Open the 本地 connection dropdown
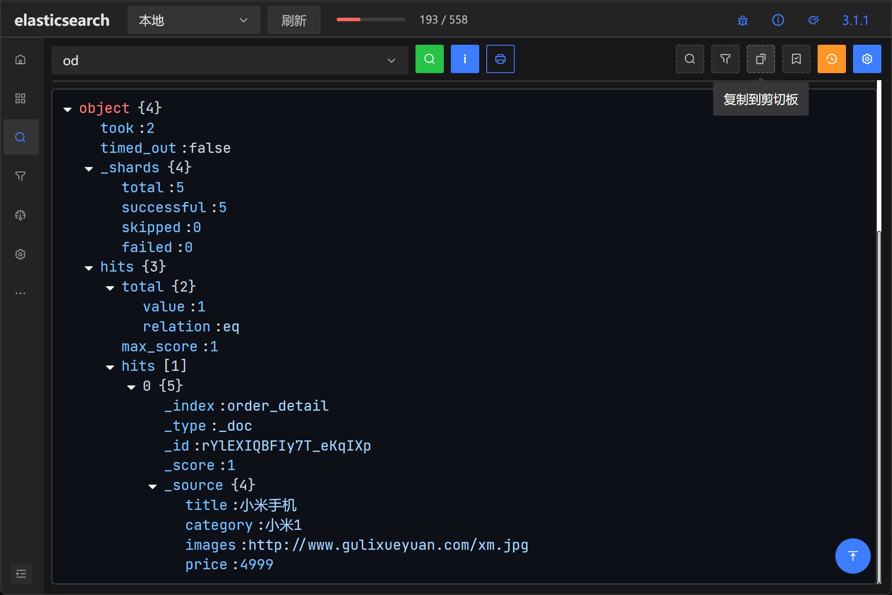Viewport: 892px width, 595px height. (x=194, y=20)
